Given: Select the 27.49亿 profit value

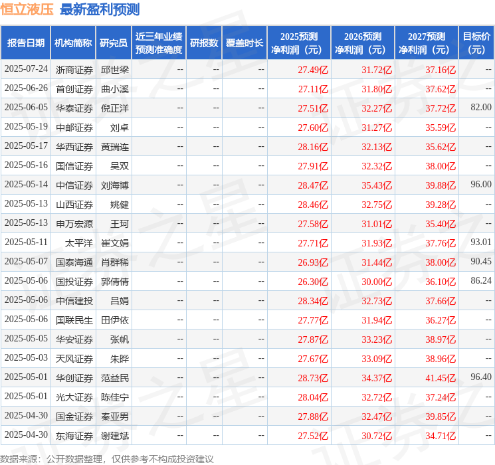Looking at the screenshot, I should [313, 70].
